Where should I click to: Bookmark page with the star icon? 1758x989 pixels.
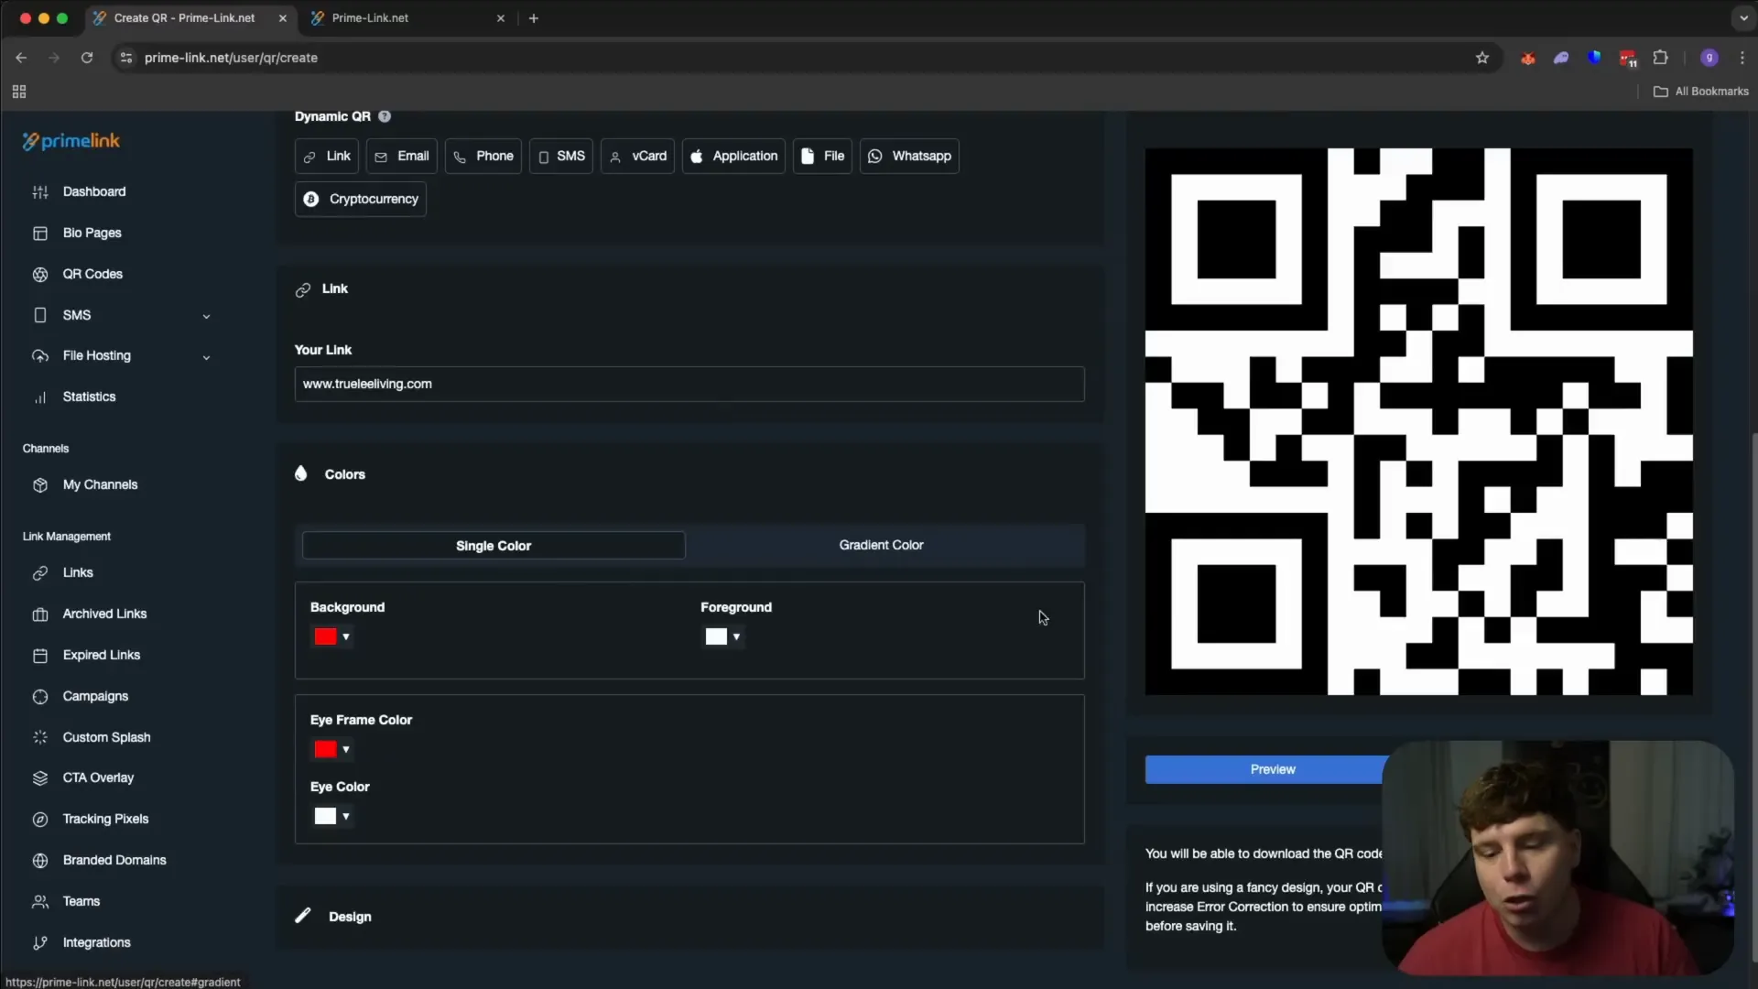pyautogui.click(x=1482, y=58)
